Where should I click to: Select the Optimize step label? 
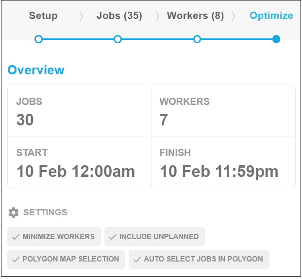[x=271, y=16]
